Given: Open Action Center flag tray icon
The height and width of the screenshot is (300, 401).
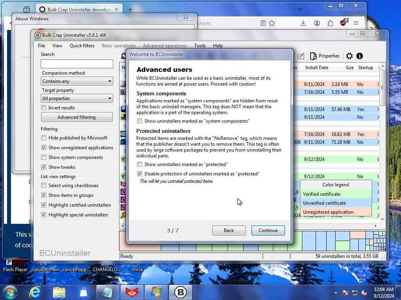Looking at the screenshot, I should coord(345,293).
